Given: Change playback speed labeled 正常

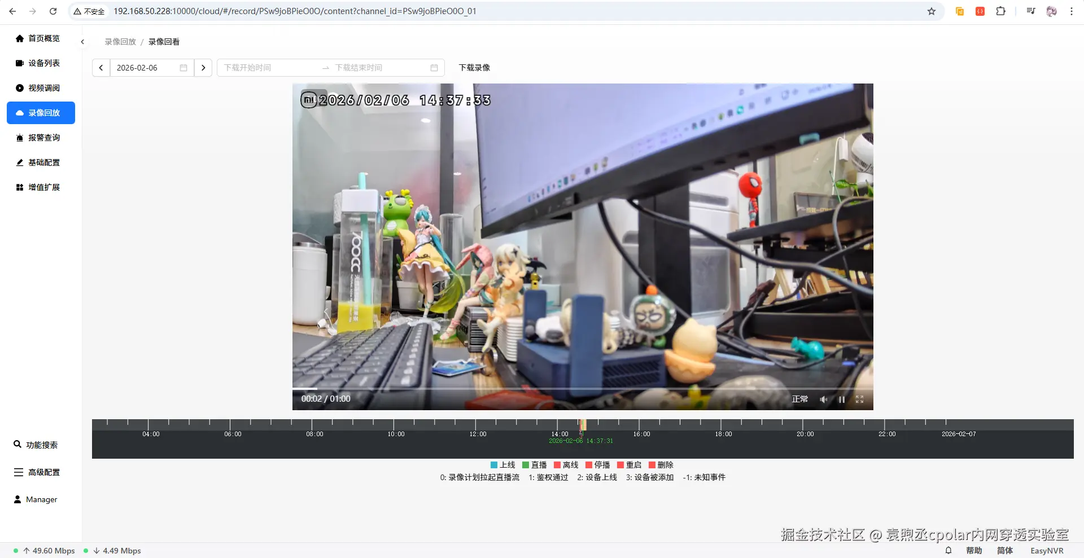Looking at the screenshot, I should (799, 399).
